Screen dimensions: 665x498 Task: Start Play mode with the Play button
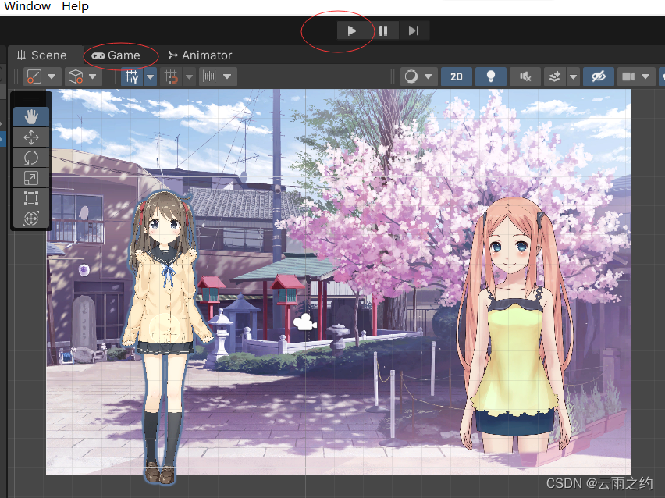click(351, 30)
